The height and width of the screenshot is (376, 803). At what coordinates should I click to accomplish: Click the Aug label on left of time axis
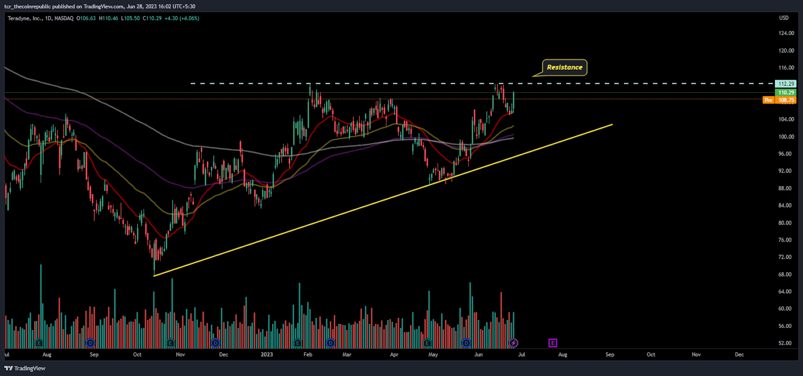pos(47,354)
